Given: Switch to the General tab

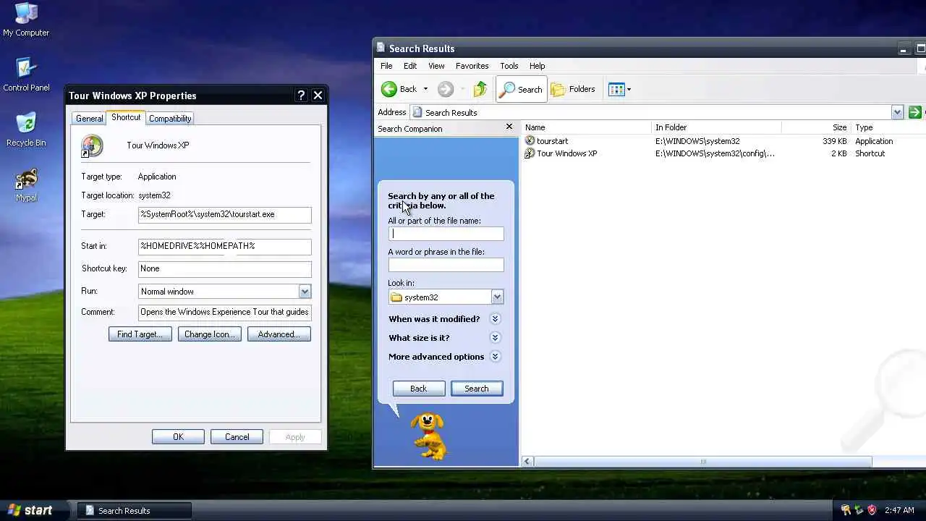Looking at the screenshot, I should tap(90, 119).
